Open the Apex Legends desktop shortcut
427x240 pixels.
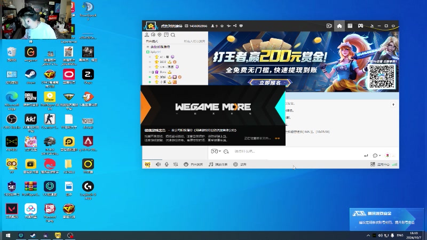click(88, 143)
